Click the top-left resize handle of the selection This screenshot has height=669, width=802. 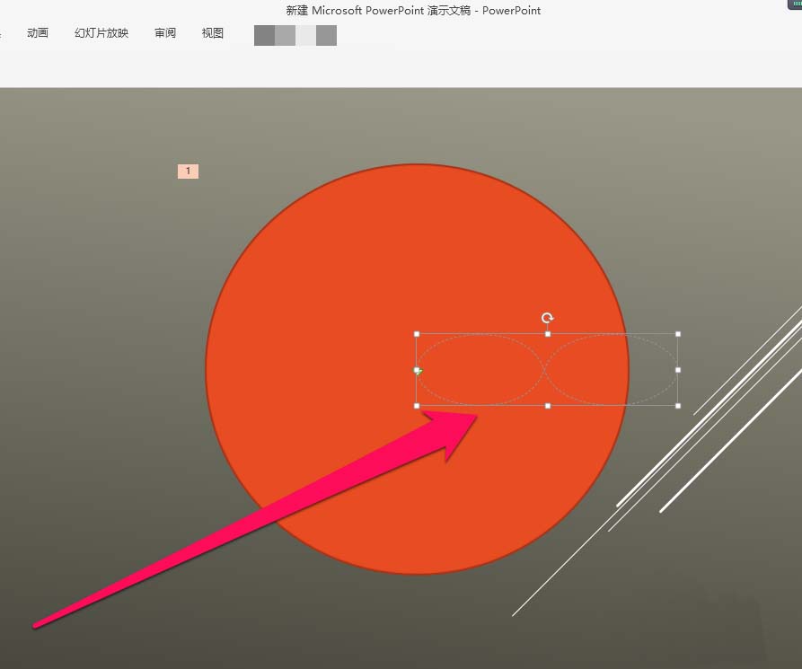click(x=417, y=334)
